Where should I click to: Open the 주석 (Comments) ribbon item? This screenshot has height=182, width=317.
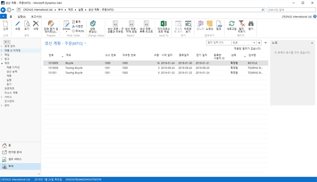(x=78, y=31)
